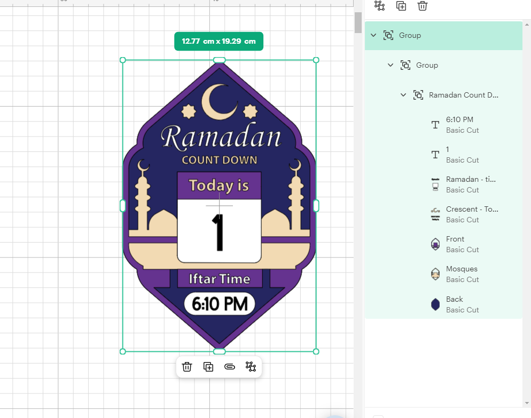This screenshot has height=418, width=531.
Task: Collapse the nested inner Group
Action: tap(391, 65)
